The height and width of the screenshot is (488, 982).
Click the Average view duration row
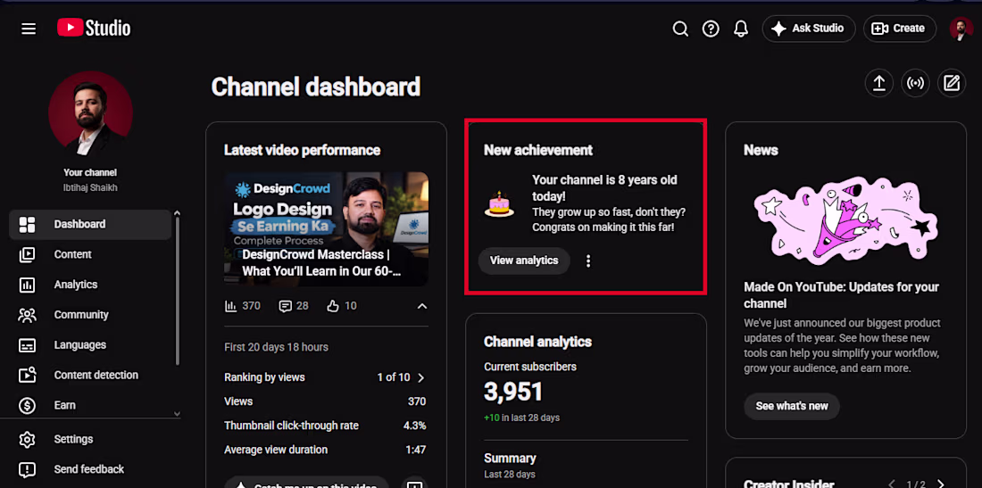point(326,450)
